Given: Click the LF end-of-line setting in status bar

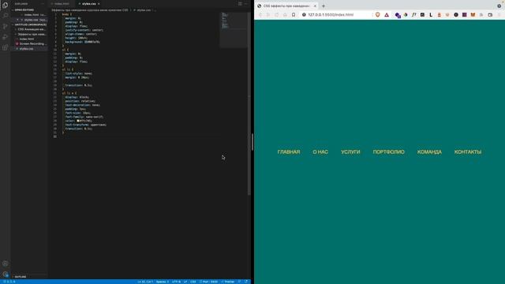Looking at the screenshot, I should pyautogui.click(x=185, y=282).
